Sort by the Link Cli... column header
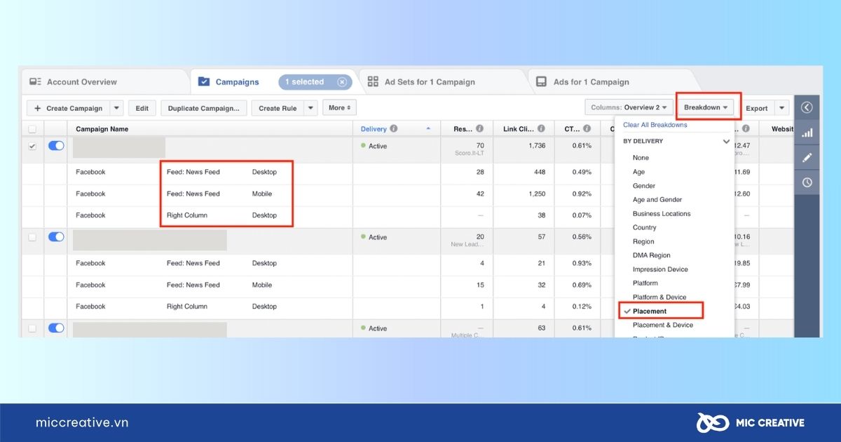The height and width of the screenshot is (442, 841). point(519,129)
